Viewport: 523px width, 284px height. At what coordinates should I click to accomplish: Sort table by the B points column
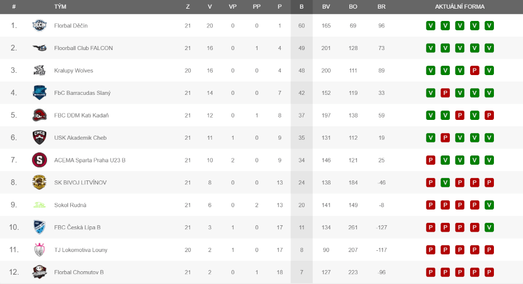coord(302,6)
